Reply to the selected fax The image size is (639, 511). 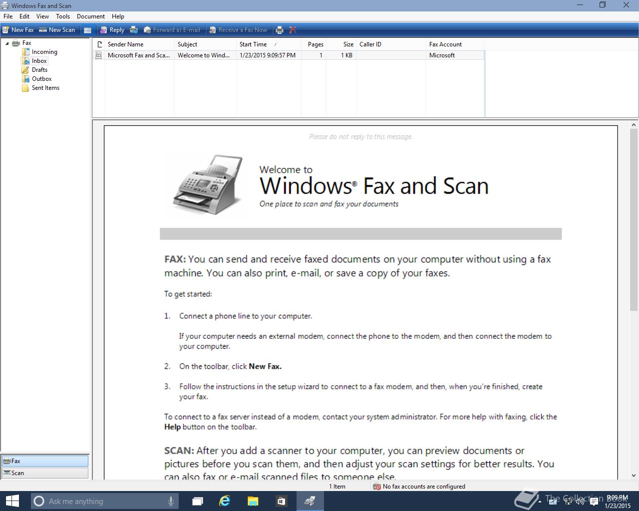112,30
